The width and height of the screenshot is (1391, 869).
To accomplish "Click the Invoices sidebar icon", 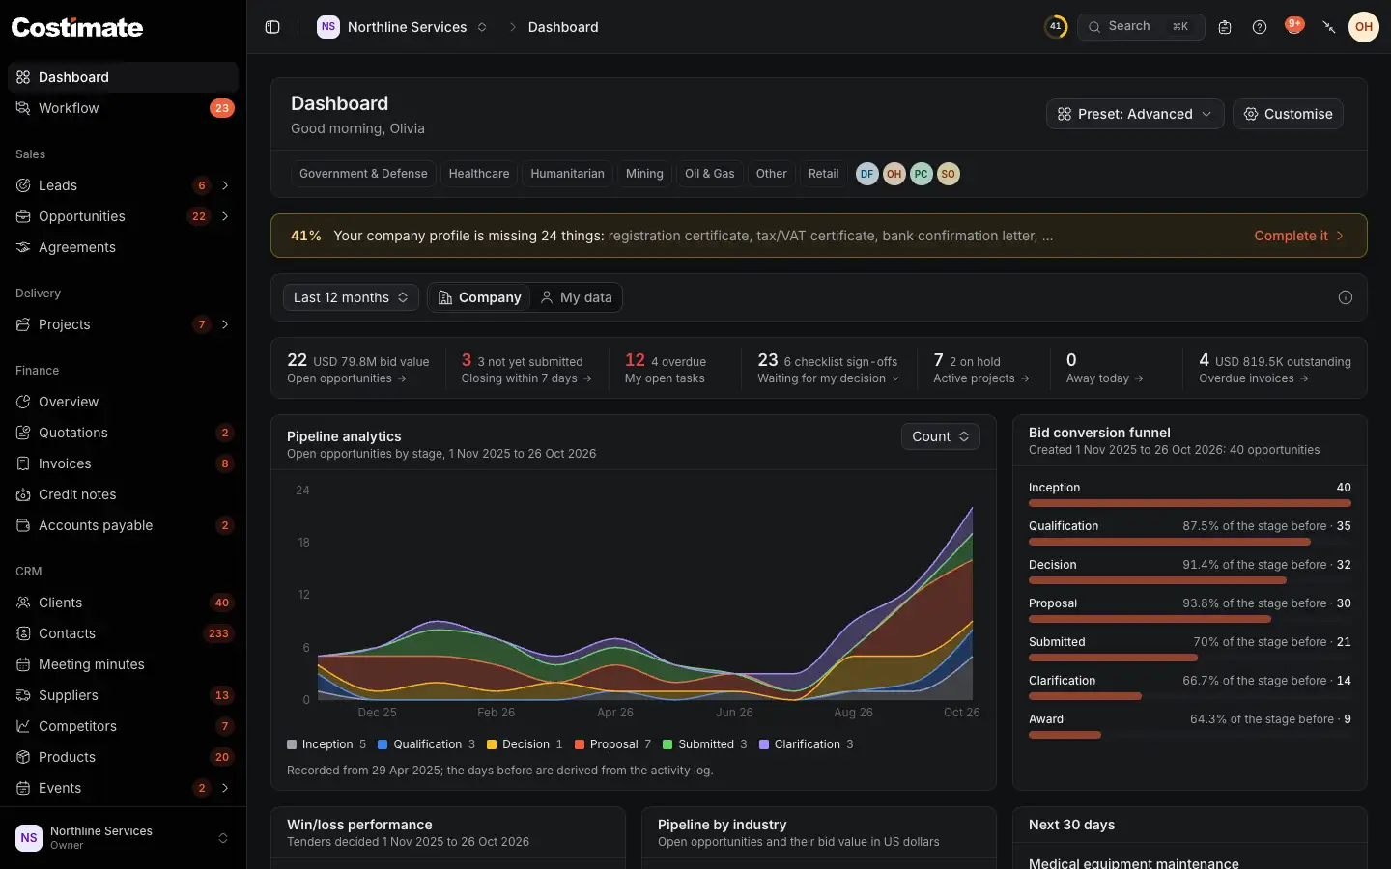I will point(23,463).
